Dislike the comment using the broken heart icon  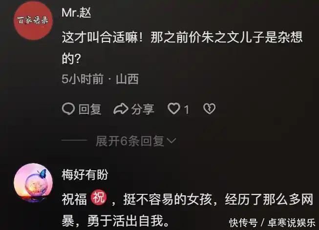(210, 108)
